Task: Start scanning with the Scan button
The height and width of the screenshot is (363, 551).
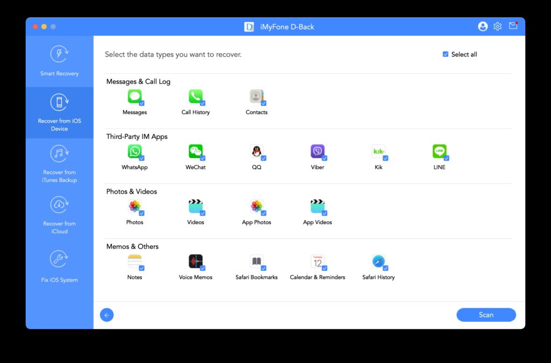Action: [x=486, y=315]
